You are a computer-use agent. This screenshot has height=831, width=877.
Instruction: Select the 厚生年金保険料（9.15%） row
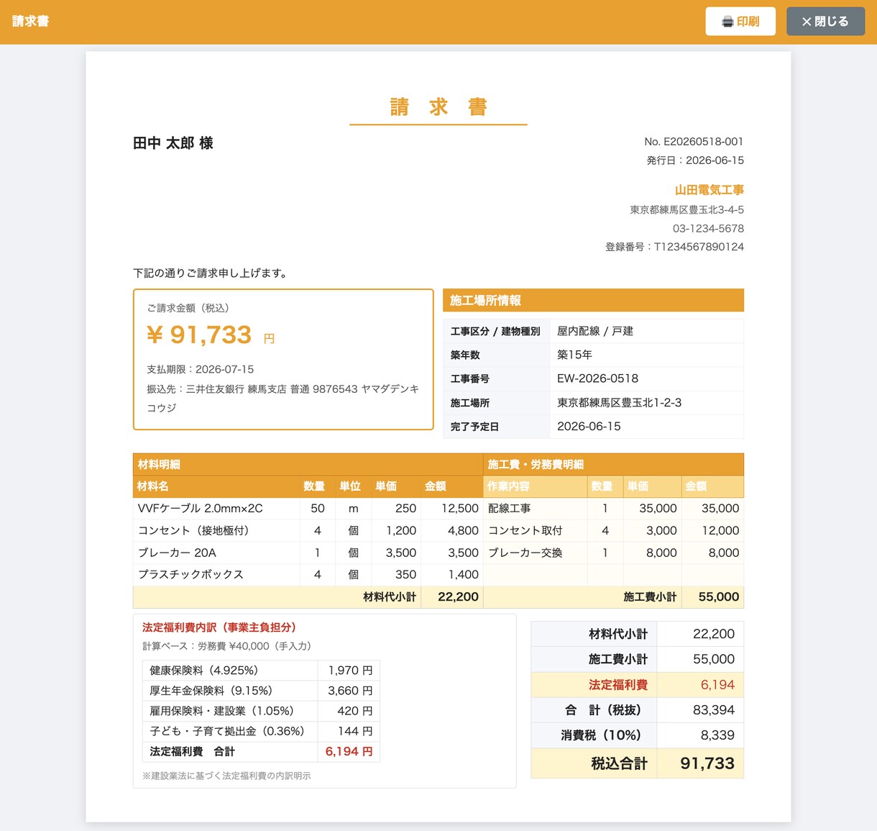click(261, 691)
